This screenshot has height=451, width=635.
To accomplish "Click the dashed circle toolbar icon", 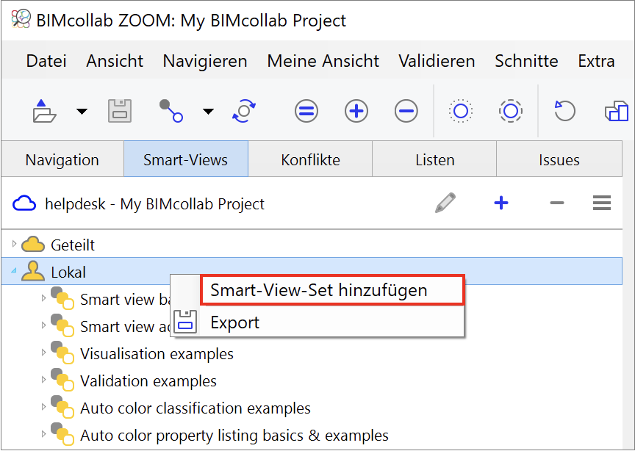I will pyautogui.click(x=511, y=111).
